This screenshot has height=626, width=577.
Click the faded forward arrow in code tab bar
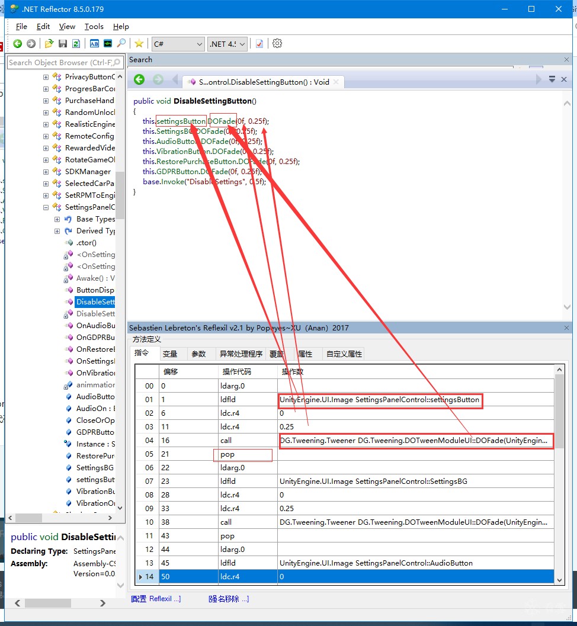158,80
